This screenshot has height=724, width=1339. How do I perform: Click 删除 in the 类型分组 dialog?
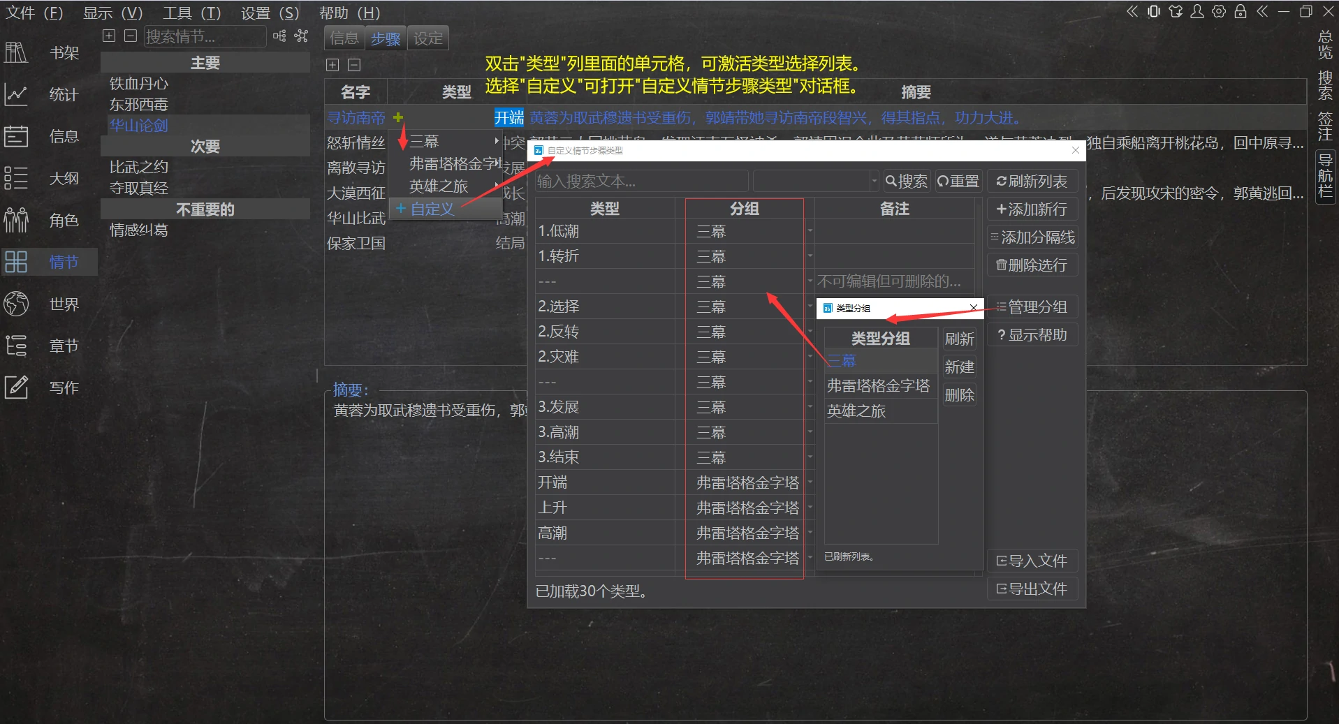[960, 395]
